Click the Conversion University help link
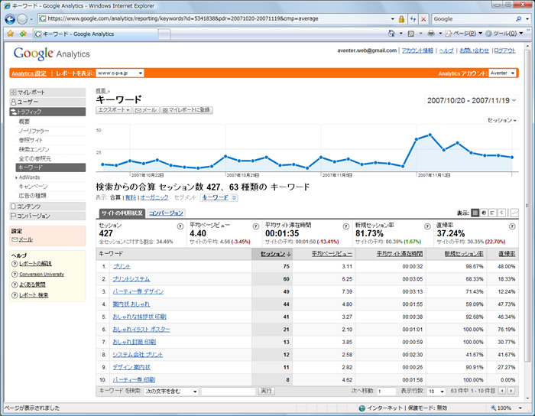The width and height of the screenshot is (535, 416). 41,274
